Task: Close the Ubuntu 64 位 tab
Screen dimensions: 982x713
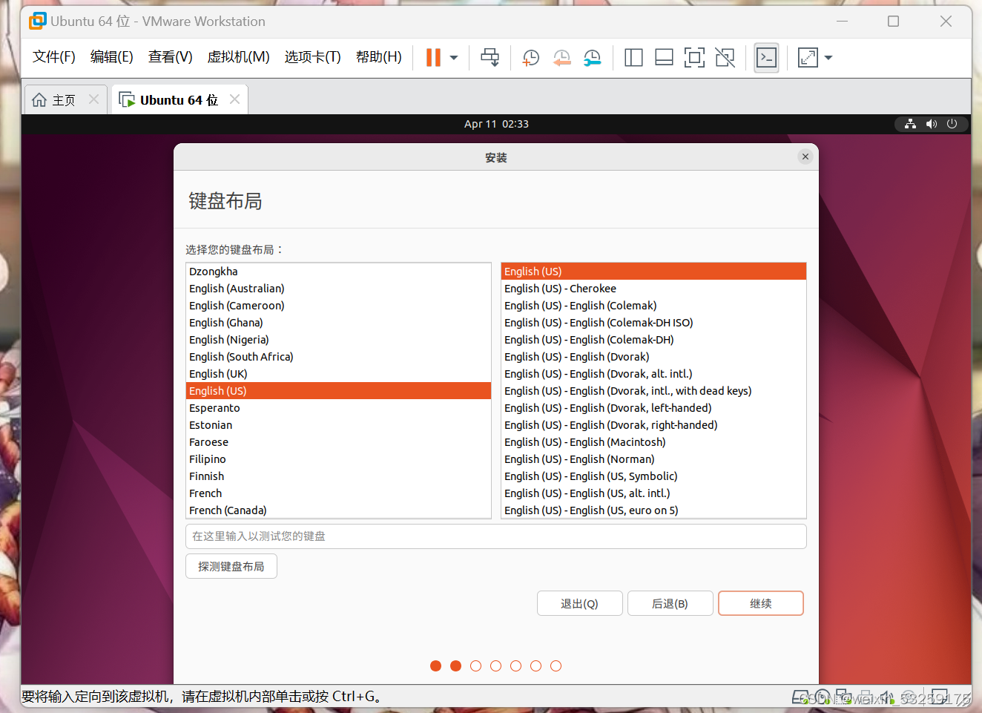Action: click(234, 99)
